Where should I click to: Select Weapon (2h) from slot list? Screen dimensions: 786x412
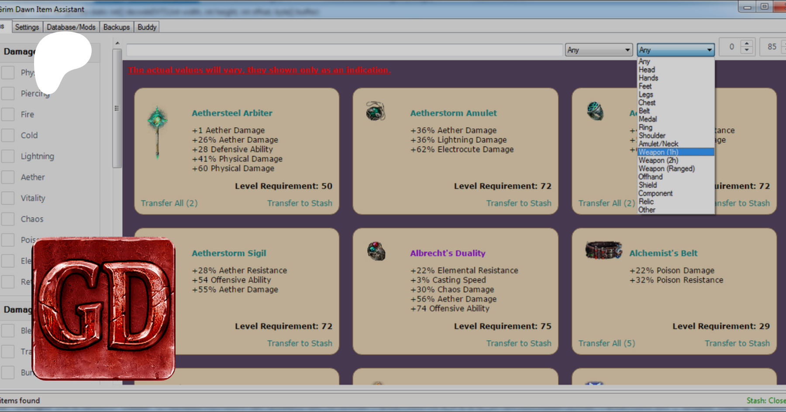pos(658,160)
